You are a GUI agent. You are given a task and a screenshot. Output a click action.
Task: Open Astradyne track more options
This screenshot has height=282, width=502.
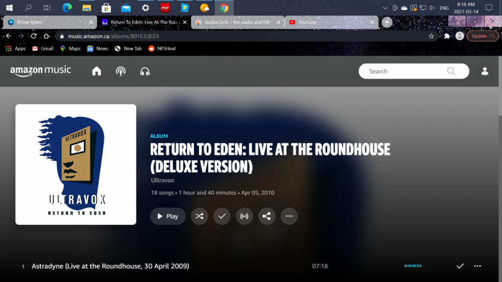[477, 266]
